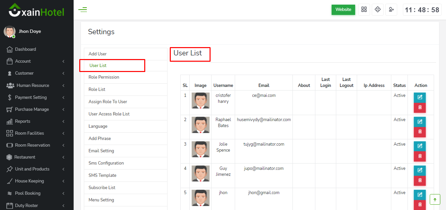
Task: Delete user Guy Jimenez
Action: click(420, 180)
